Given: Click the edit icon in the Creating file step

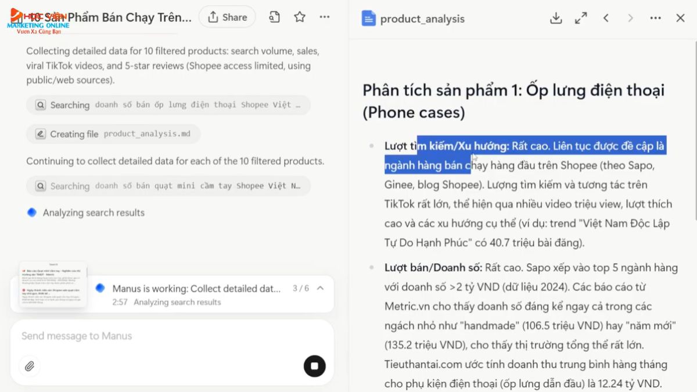Looking at the screenshot, I should [x=41, y=134].
